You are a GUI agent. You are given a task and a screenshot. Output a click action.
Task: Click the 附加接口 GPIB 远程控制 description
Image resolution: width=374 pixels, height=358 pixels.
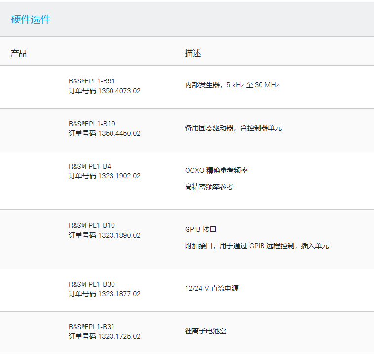point(257,246)
